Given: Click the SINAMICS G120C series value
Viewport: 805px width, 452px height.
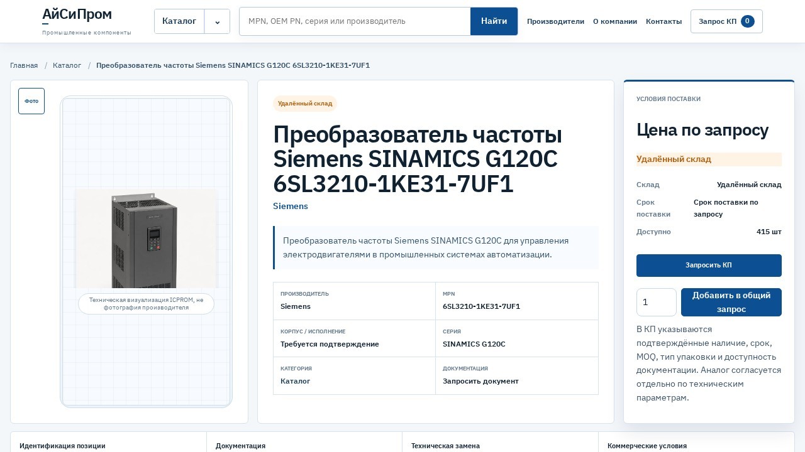Looking at the screenshot, I should (474, 344).
